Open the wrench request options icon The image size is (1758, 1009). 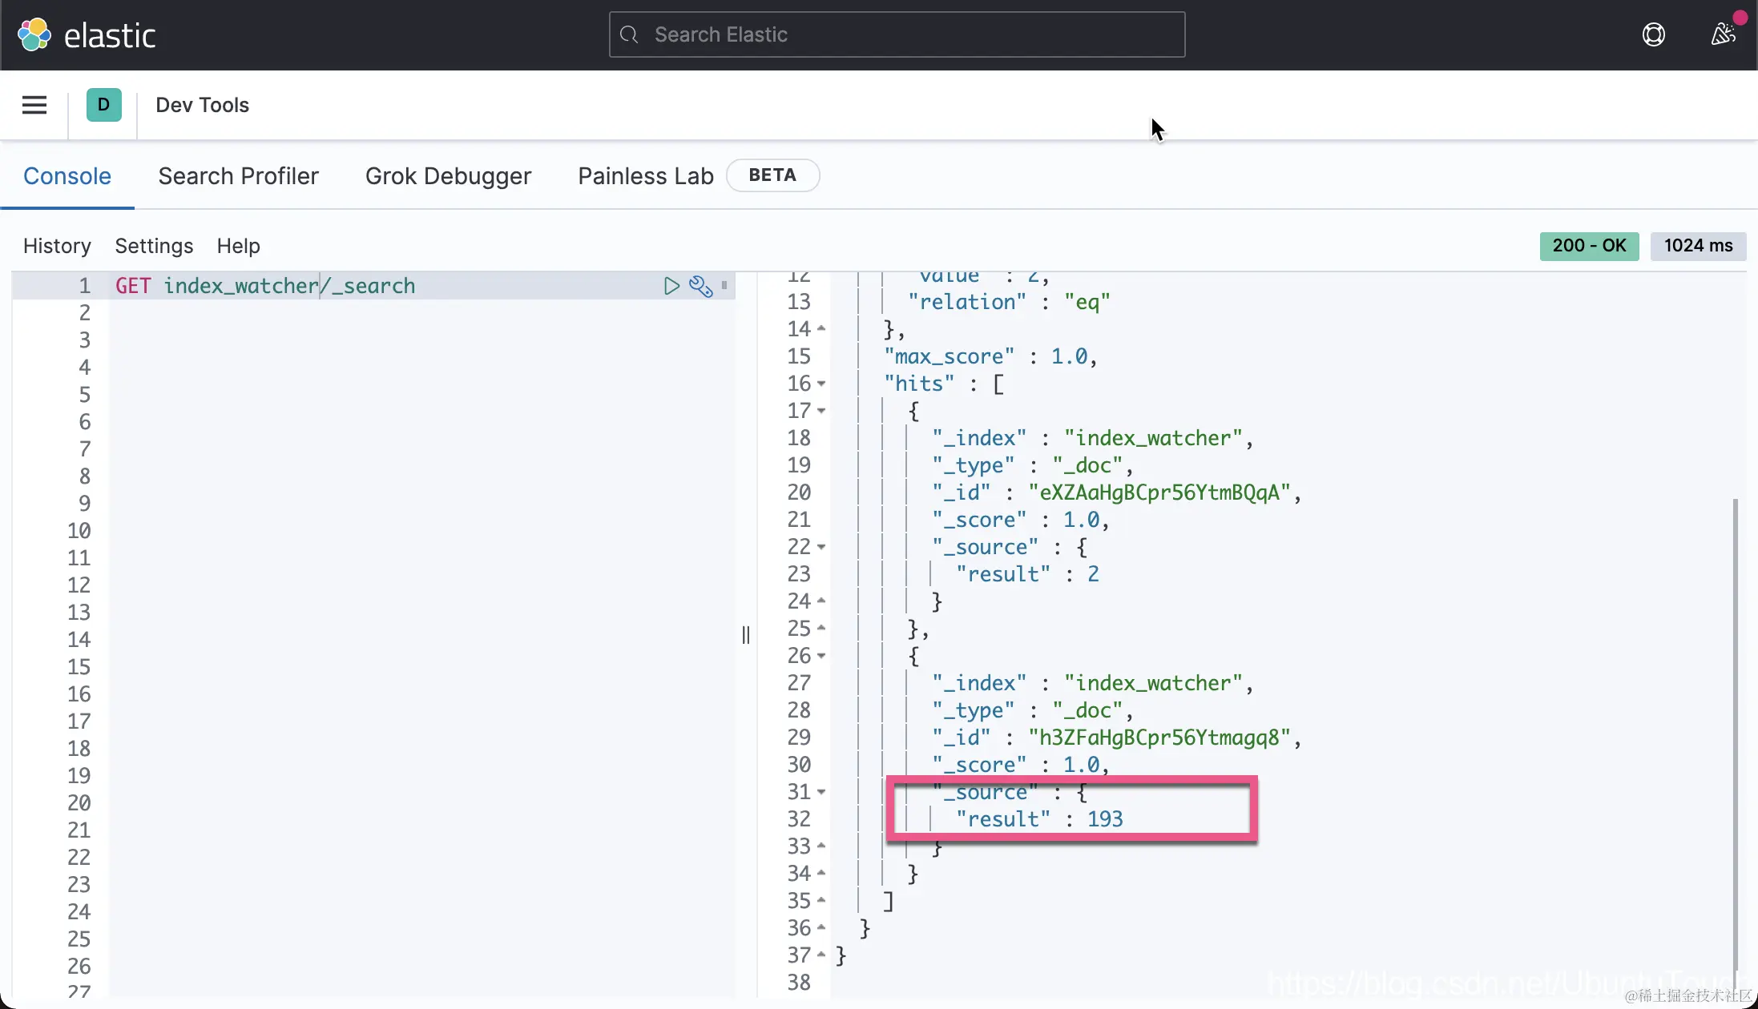point(700,286)
